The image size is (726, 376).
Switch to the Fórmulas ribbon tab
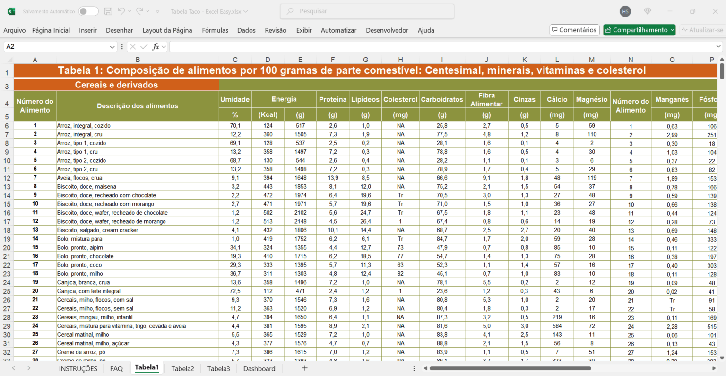[x=215, y=30]
